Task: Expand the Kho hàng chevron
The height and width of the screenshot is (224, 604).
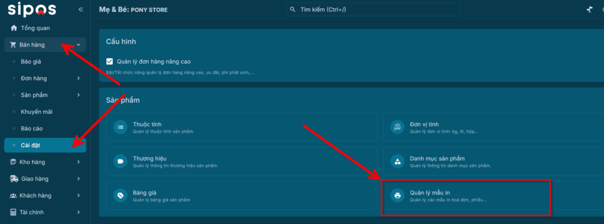Action: [78, 162]
